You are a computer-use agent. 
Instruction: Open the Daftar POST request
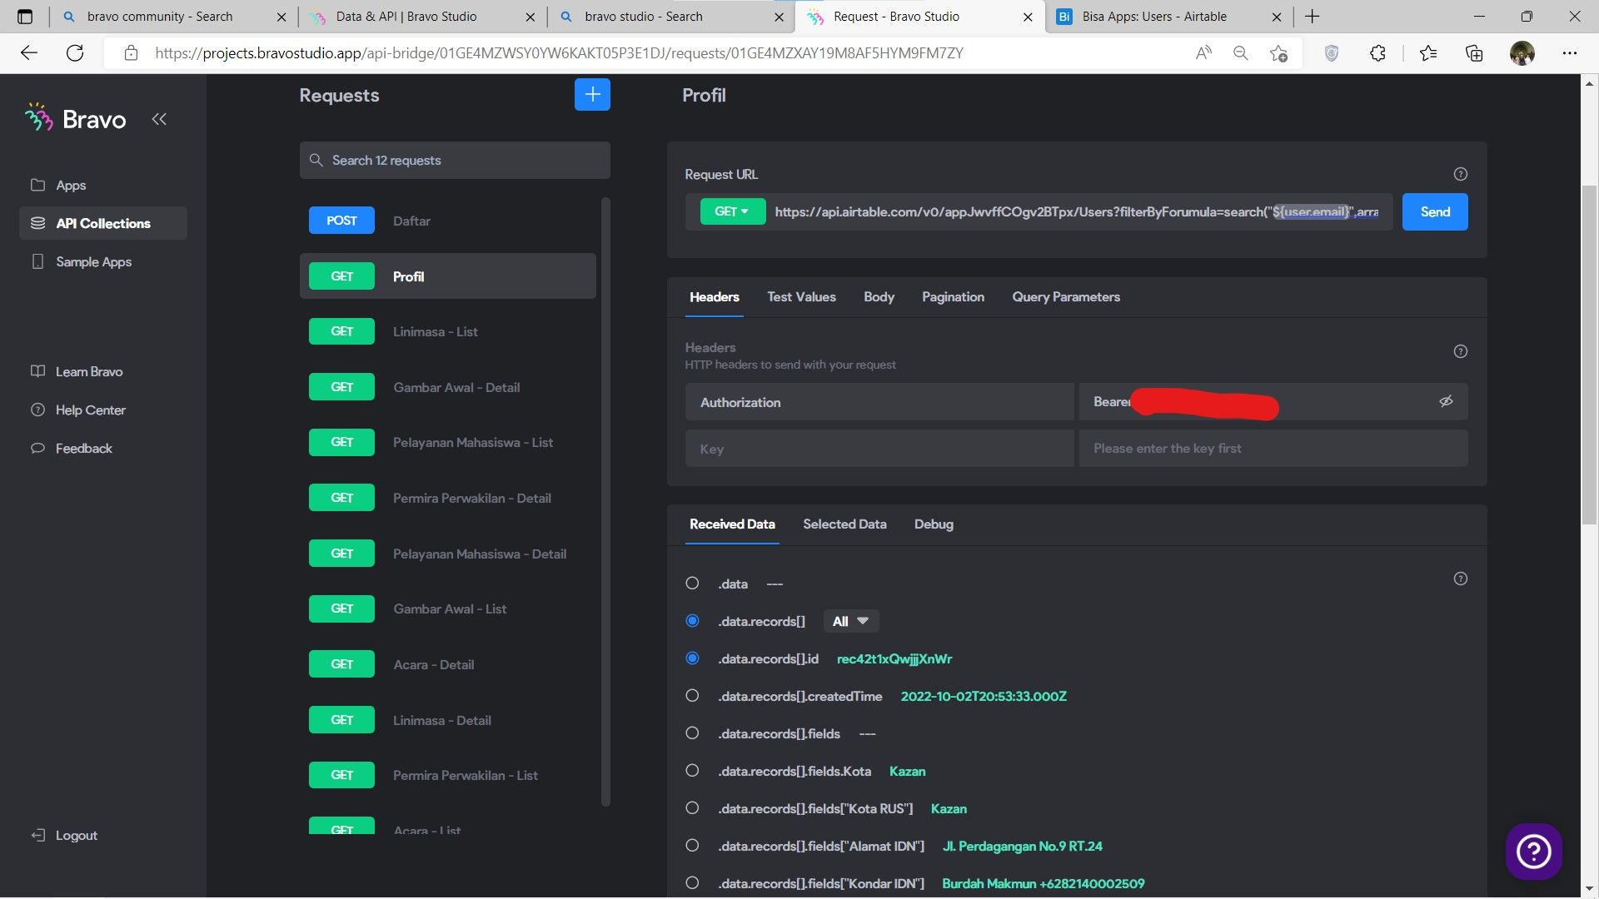coord(448,221)
